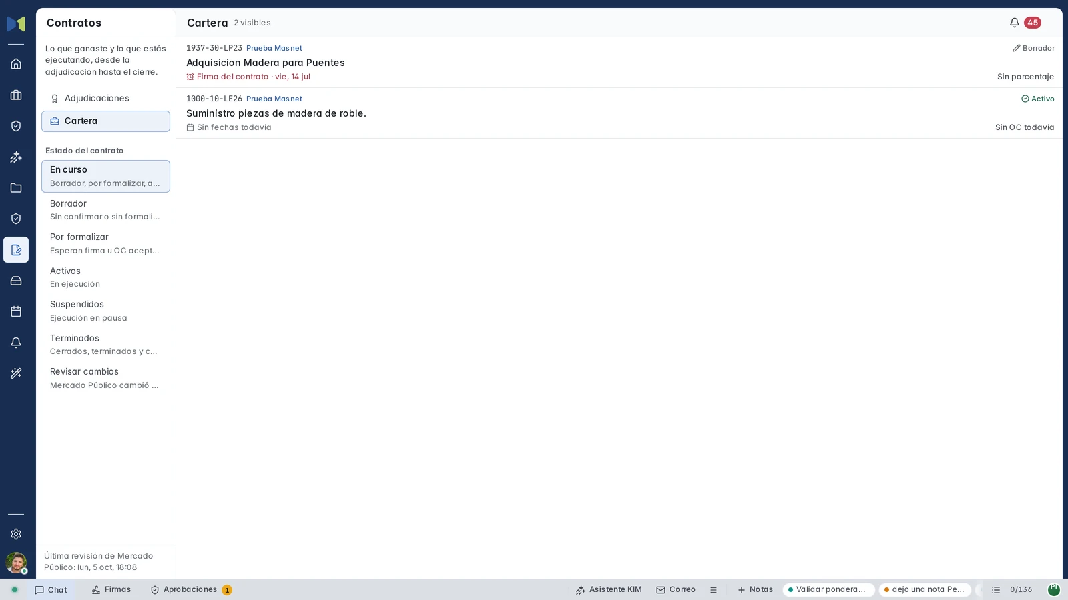The image size is (1068, 600).
Task: Select the Cartera section
Action: pyautogui.click(x=105, y=121)
